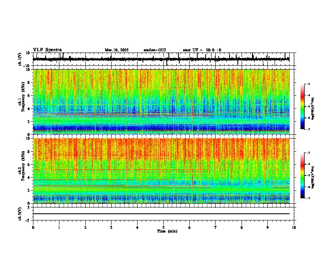
Task: Click the color scale bar beside ch.2 spectrogram
Action: point(303,175)
